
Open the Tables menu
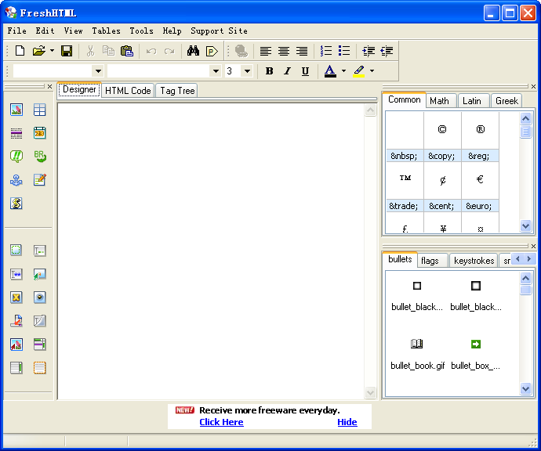(106, 31)
